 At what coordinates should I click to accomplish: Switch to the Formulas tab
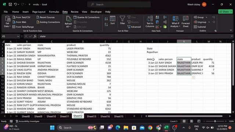click(54, 12)
